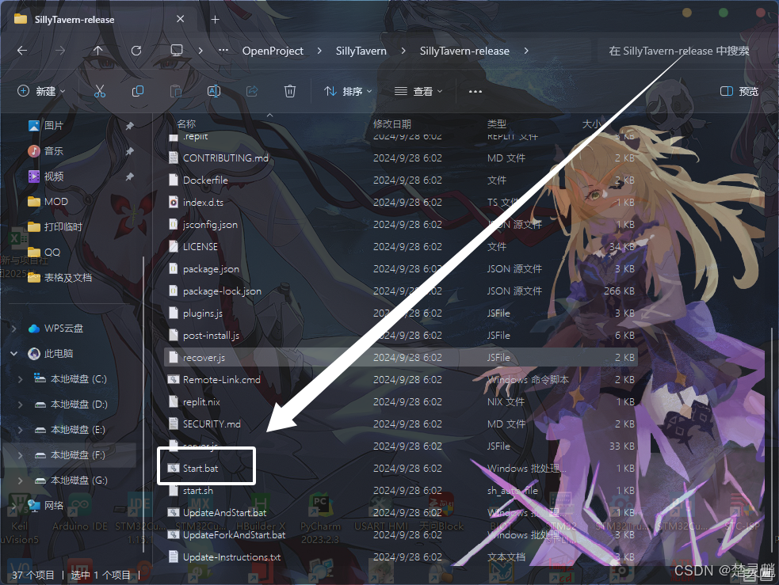
Task: Open the 新建 (New) dropdown
Action: coord(41,91)
